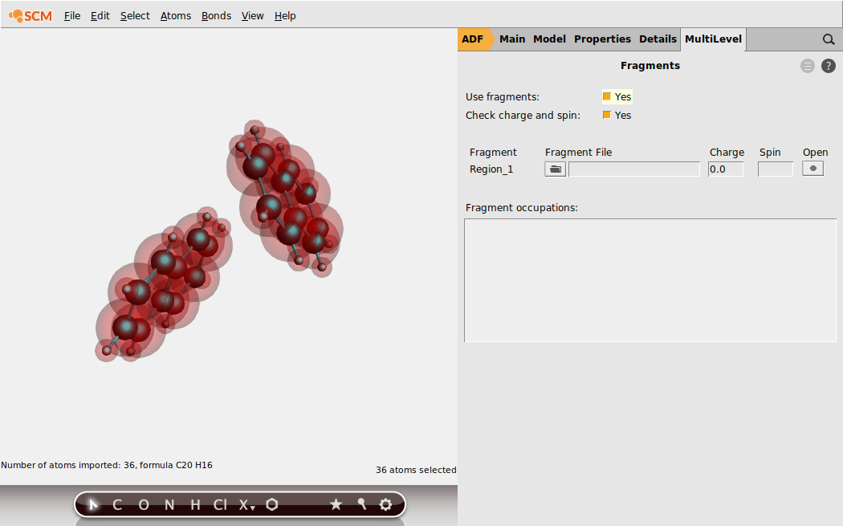The height and width of the screenshot is (526, 843).
Task: Pick the Carbon atom tool
Action: 117,504
